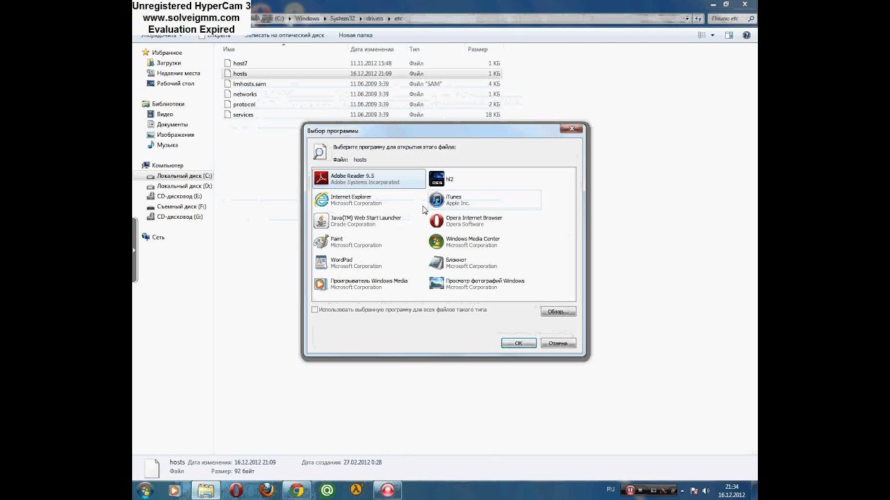Open the Windows Start menu
This screenshot has width=890, height=500.
click(145, 490)
